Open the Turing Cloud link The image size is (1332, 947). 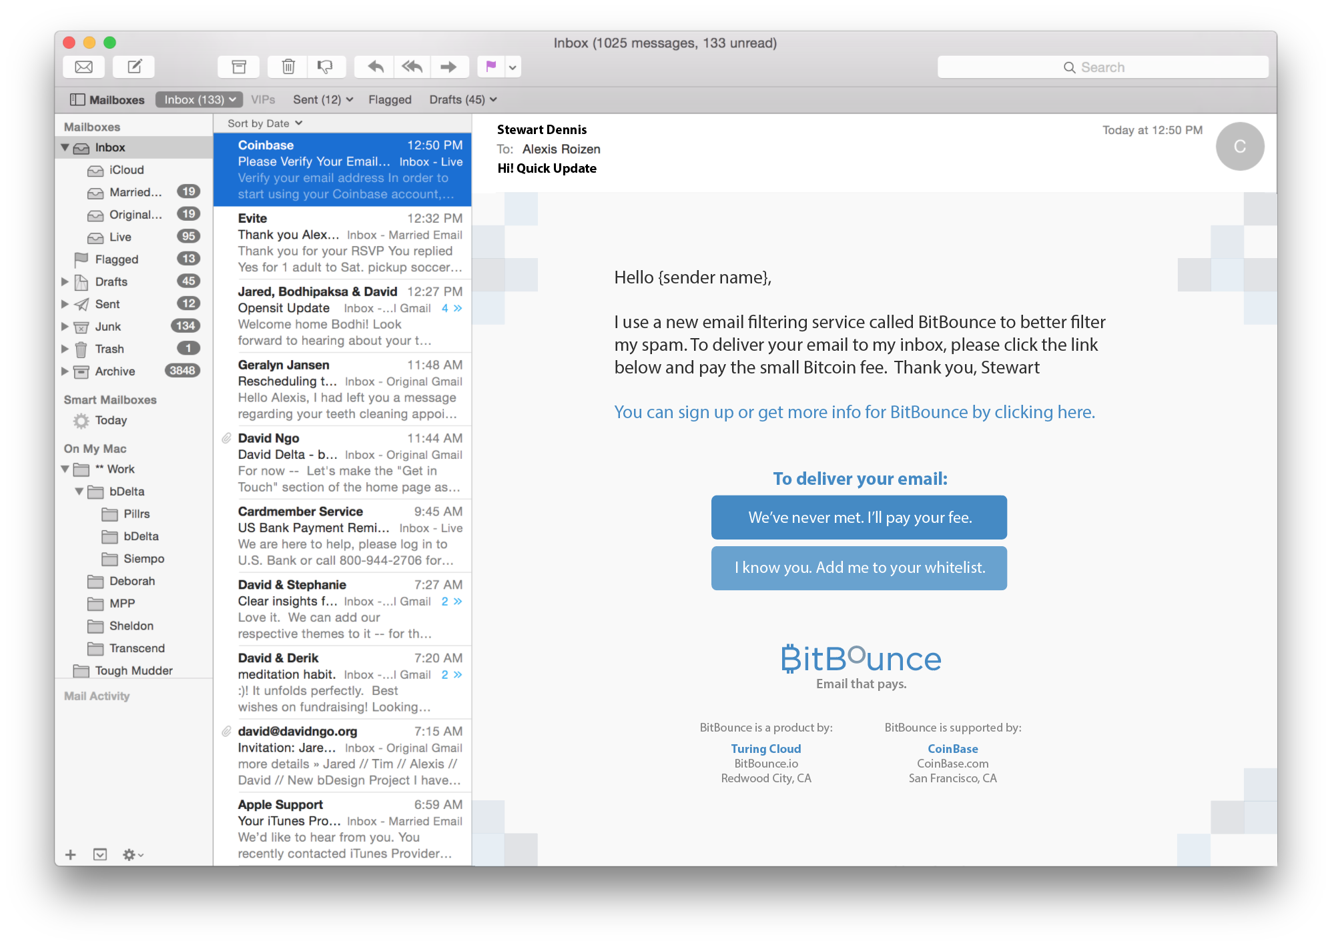(765, 749)
